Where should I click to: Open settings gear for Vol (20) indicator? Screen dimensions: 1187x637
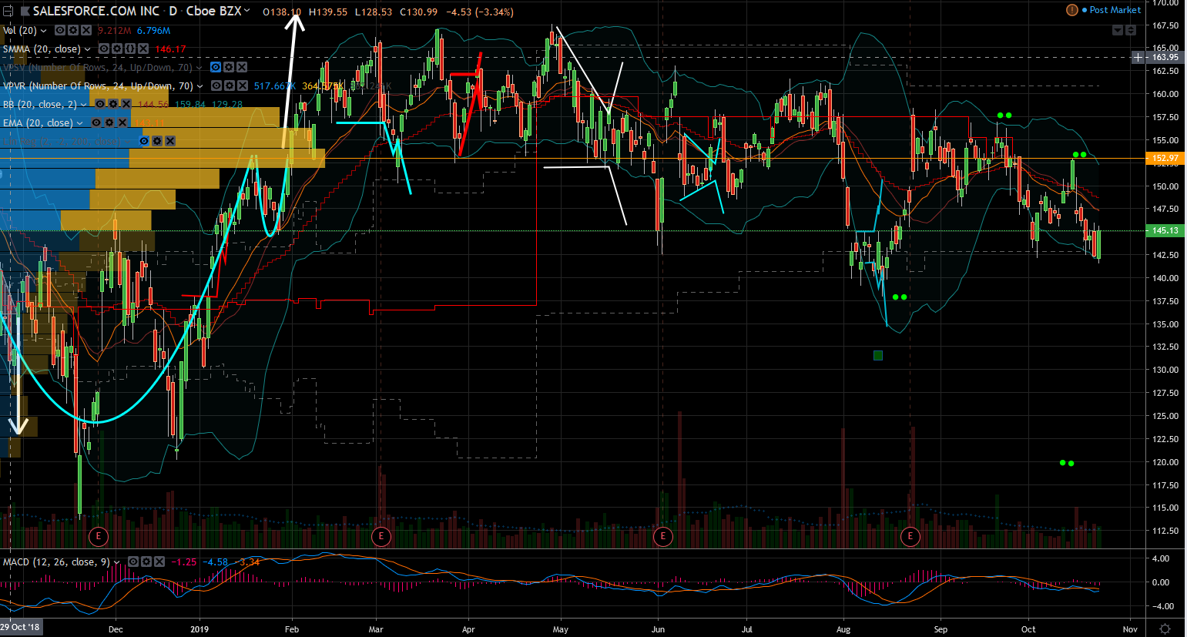(73, 31)
